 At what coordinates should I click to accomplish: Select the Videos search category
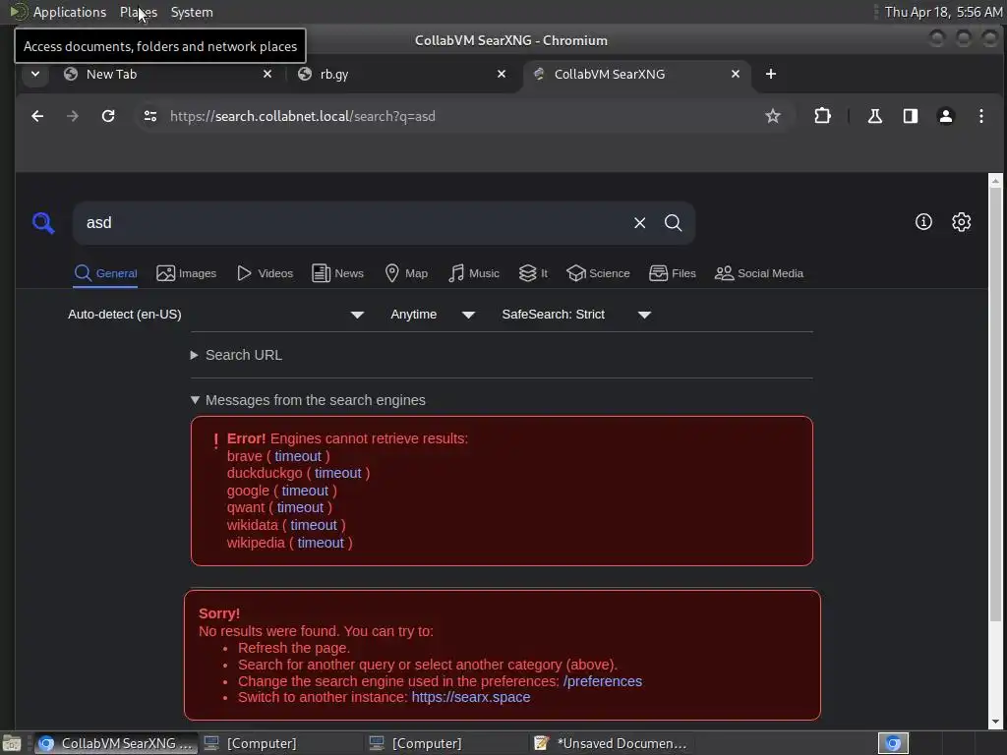click(265, 273)
